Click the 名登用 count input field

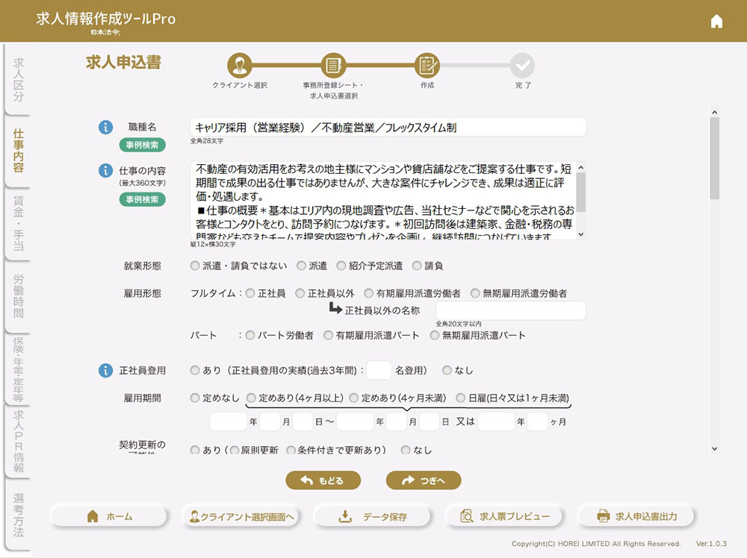[379, 369]
